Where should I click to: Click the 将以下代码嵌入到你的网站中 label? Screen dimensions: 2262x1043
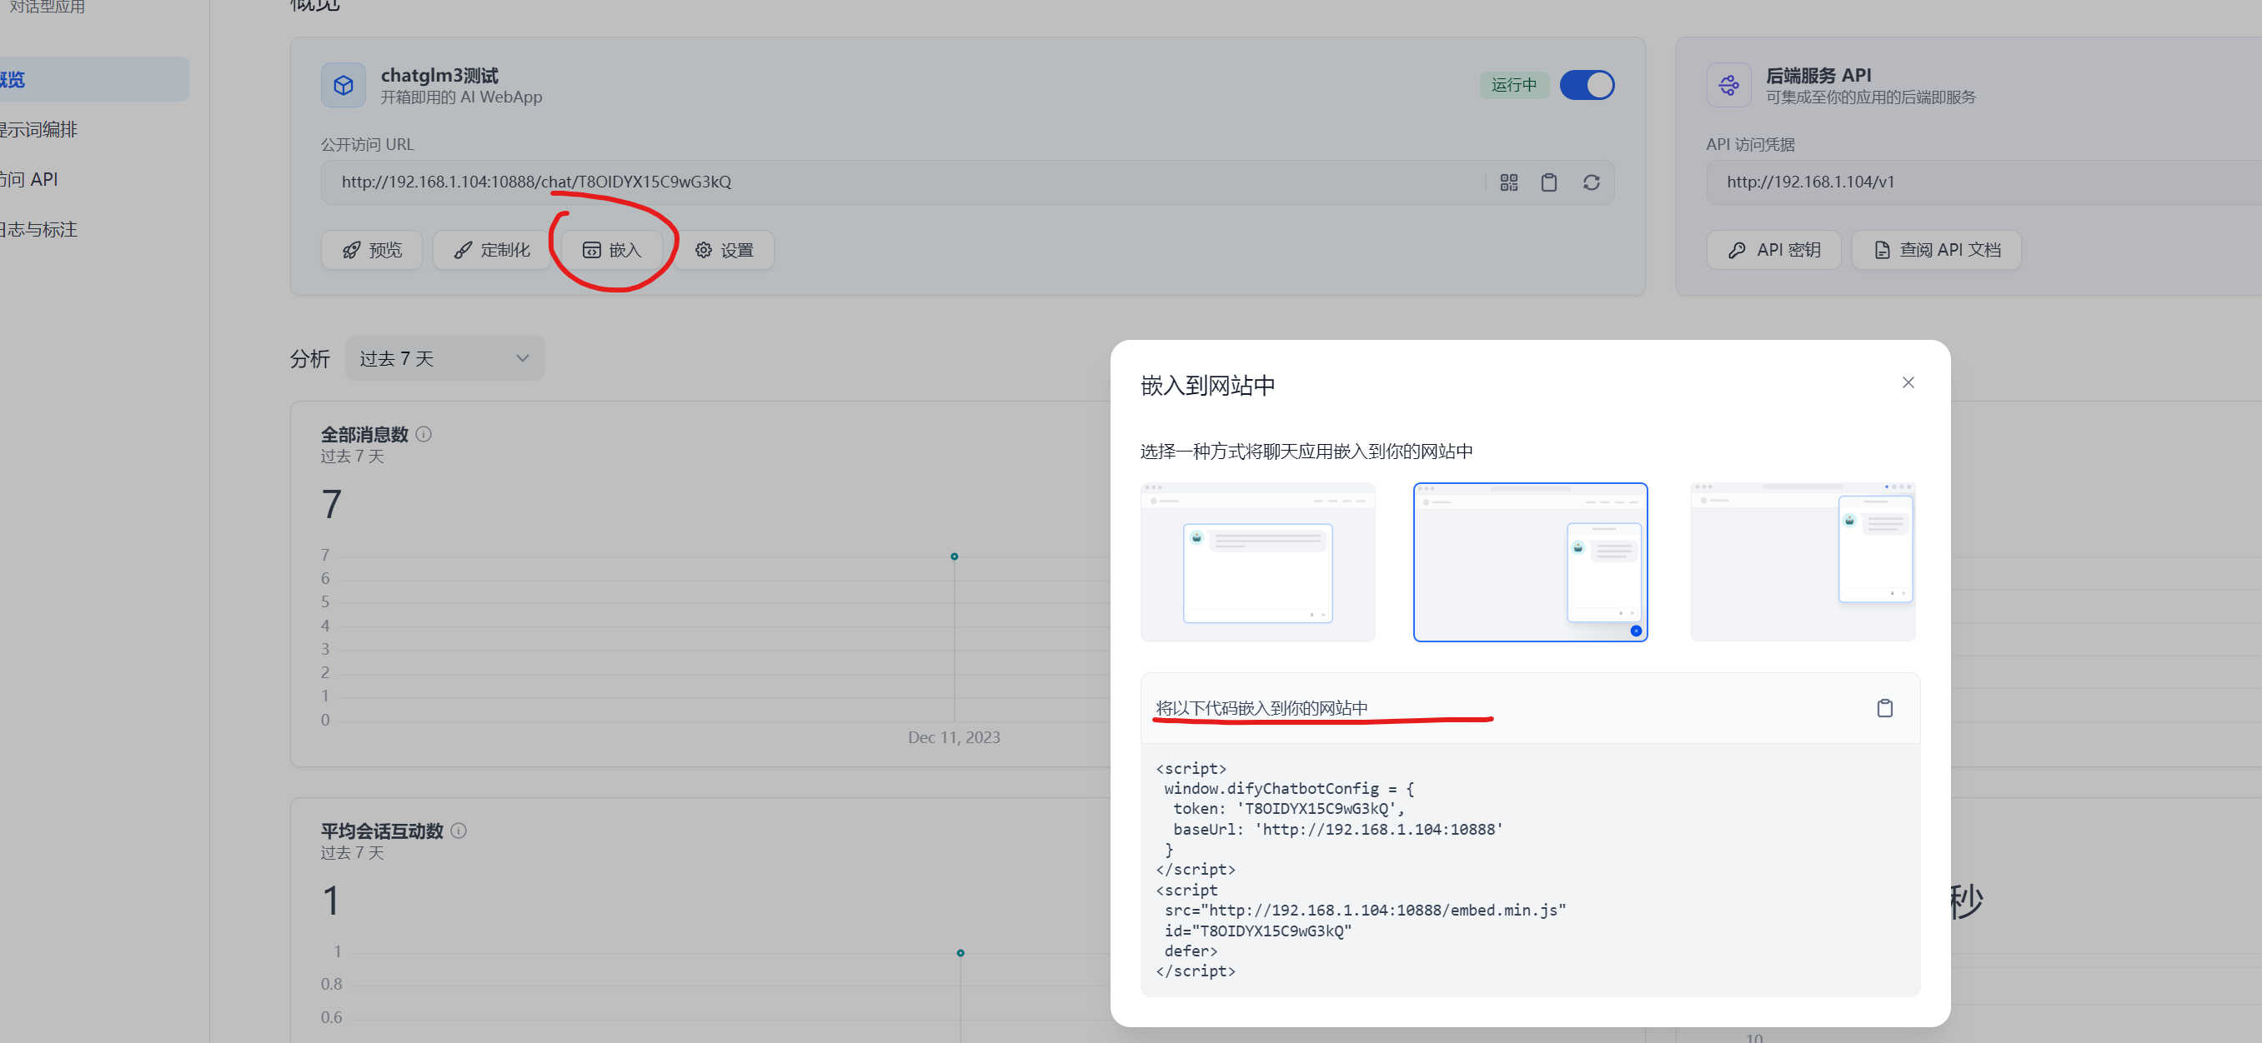tap(1261, 708)
